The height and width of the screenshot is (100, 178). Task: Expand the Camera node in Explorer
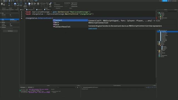coord(159,14)
